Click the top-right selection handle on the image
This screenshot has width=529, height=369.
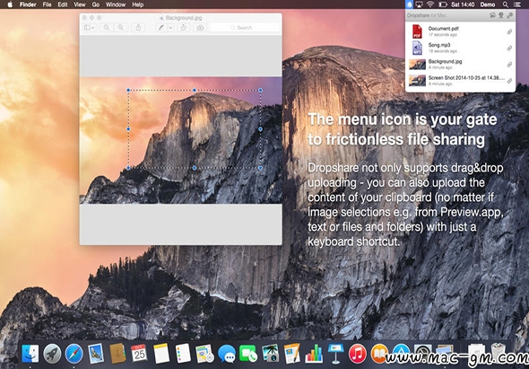pos(260,90)
